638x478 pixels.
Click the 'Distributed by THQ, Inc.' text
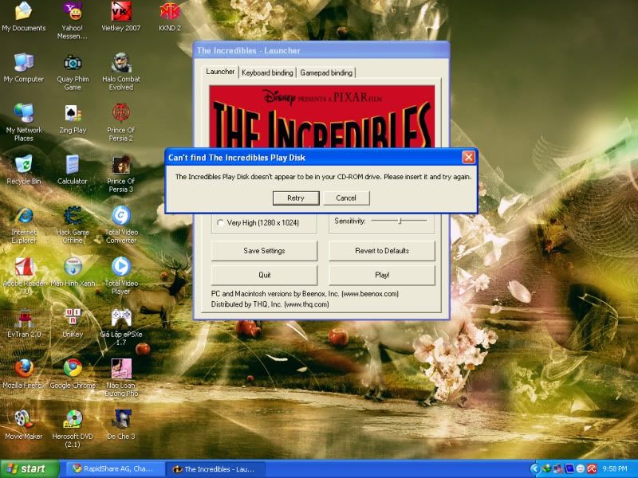(x=270, y=304)
